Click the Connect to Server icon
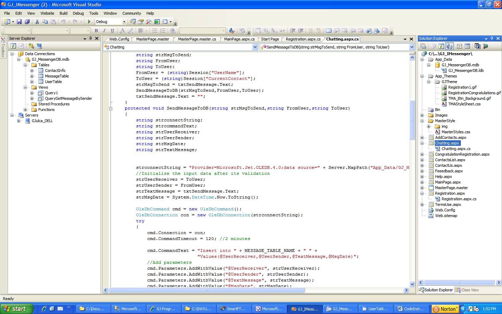The image size is (502, 314). tap(39, 46)
